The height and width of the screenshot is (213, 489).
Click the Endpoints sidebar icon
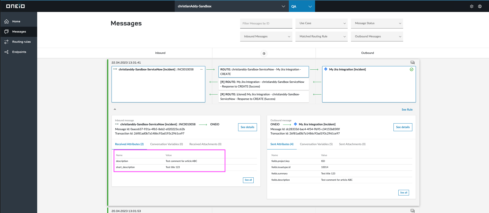click(x=7, y=52)
